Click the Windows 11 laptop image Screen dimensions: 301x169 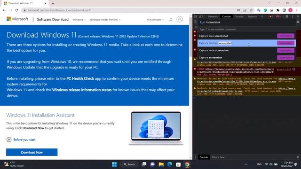(156, 128)
